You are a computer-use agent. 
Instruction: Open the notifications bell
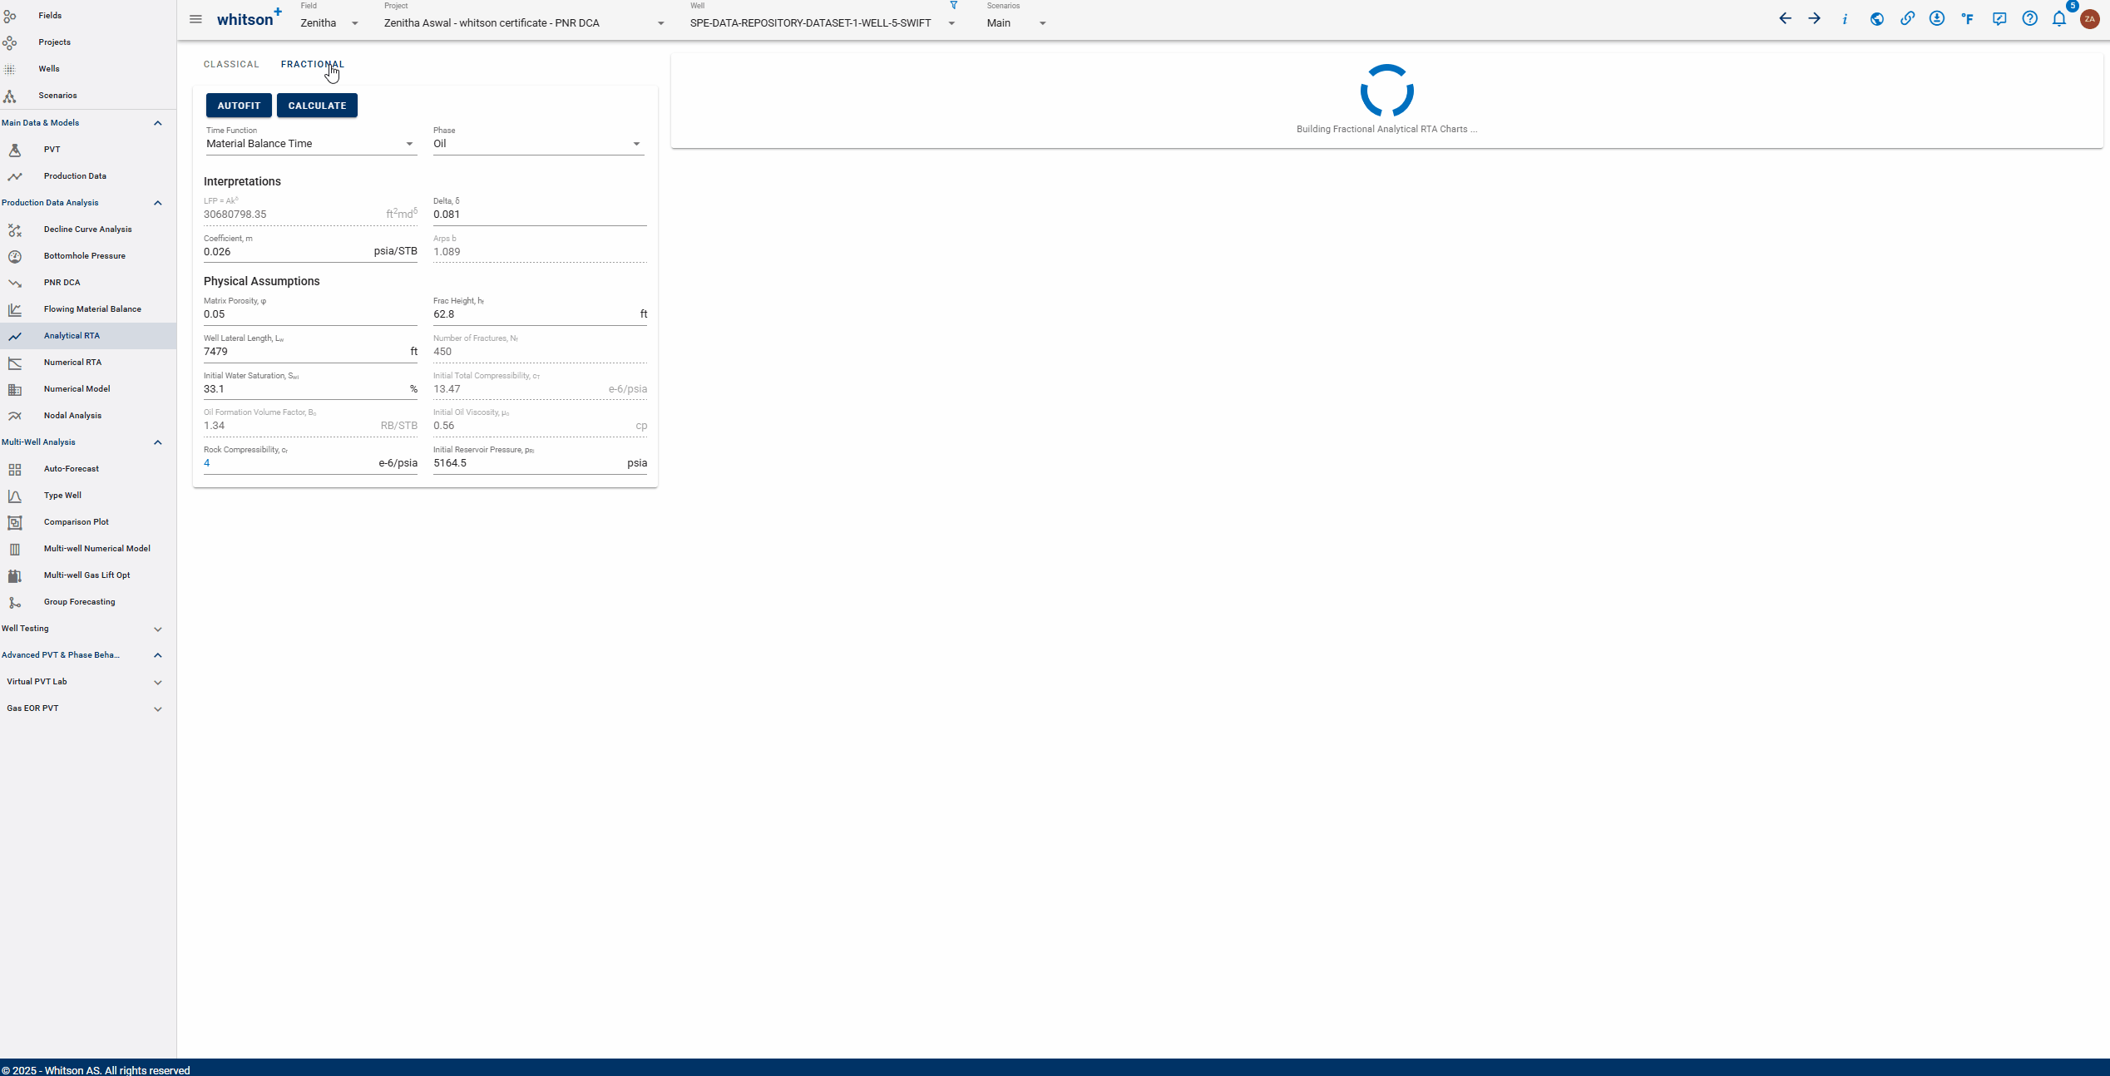tap(2059, 18)
